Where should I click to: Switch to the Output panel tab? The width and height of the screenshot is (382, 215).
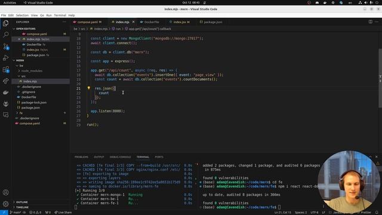(x=99, y=157)
